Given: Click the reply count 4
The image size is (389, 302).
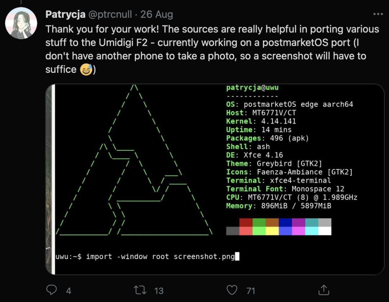Looking at the screenshot, I should 68,290.
